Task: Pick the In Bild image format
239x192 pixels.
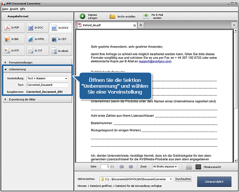Action: (14, 39)
